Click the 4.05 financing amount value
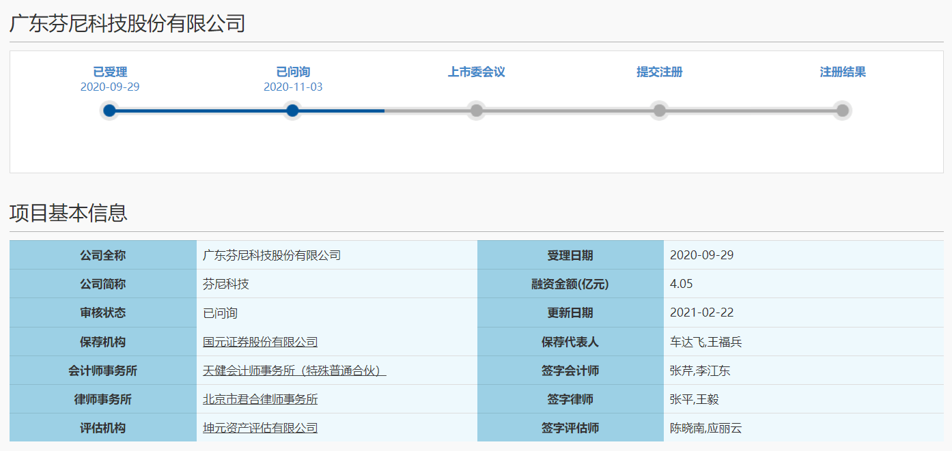This screenshot has height=451, width=952. click(682, 284)
